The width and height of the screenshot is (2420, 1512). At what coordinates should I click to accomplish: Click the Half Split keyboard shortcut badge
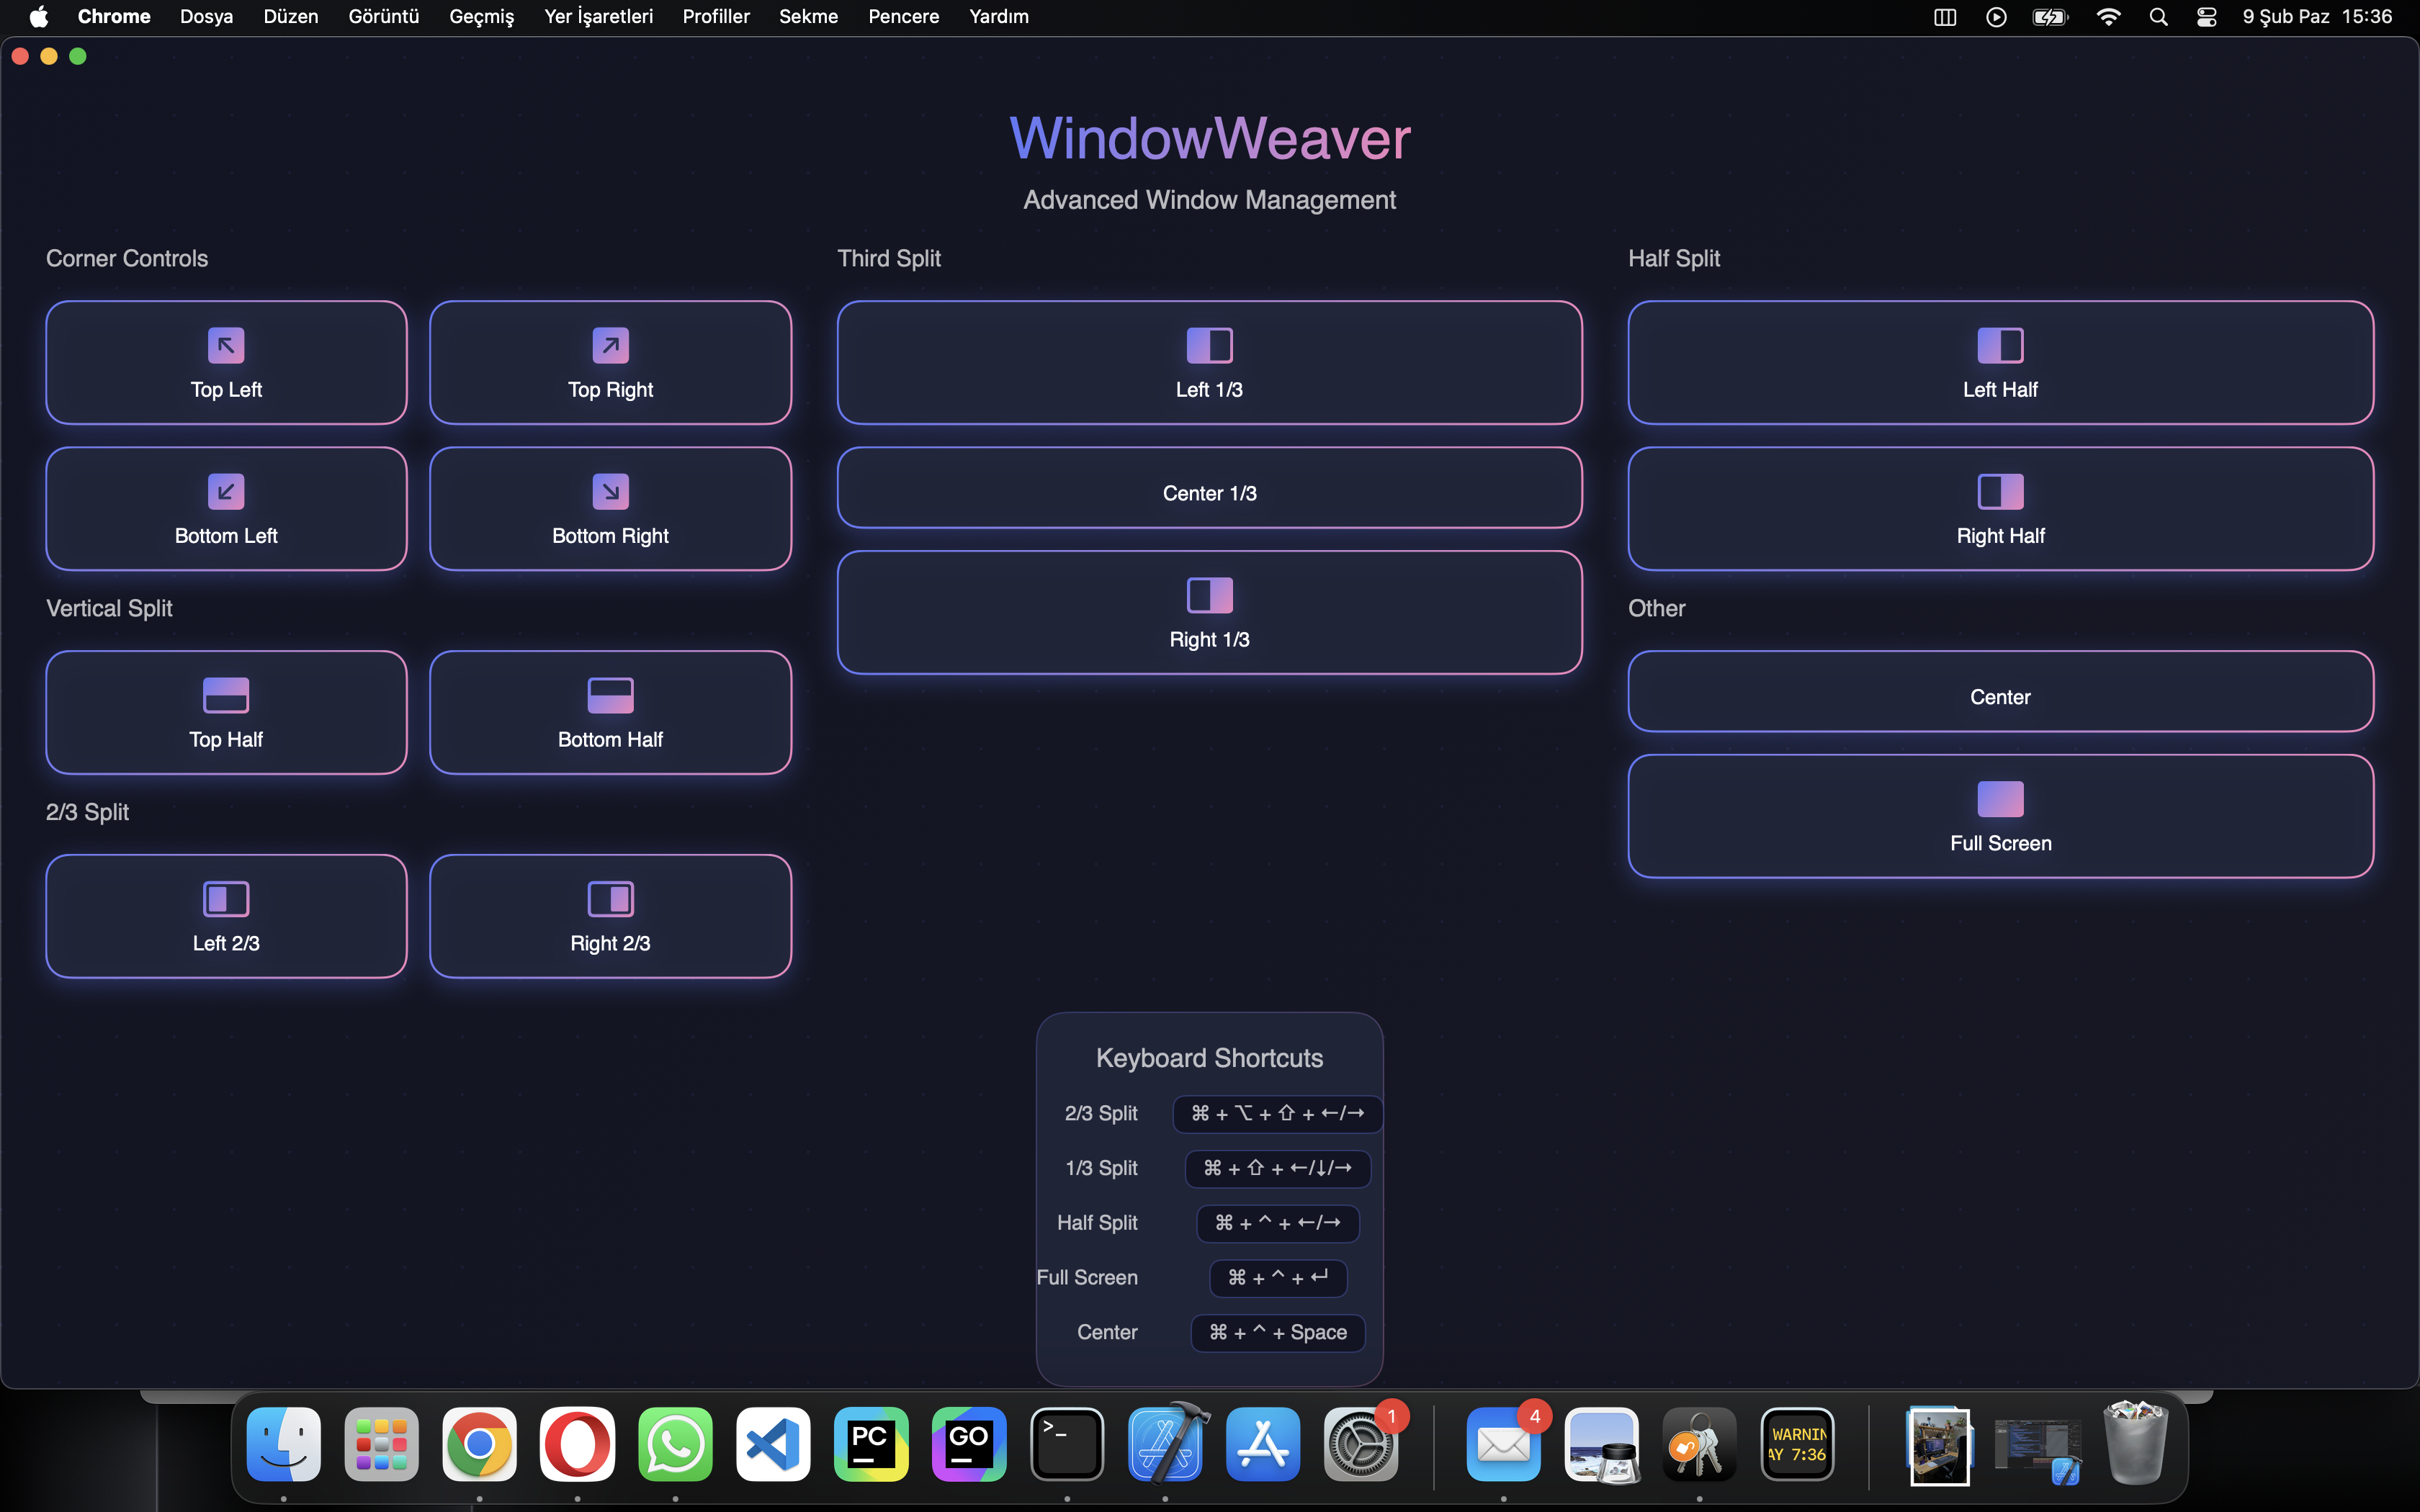[1277, 1223]
